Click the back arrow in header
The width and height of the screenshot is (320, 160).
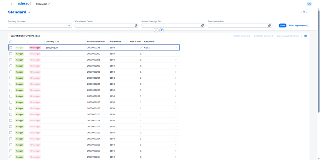(x=12, y=4)
